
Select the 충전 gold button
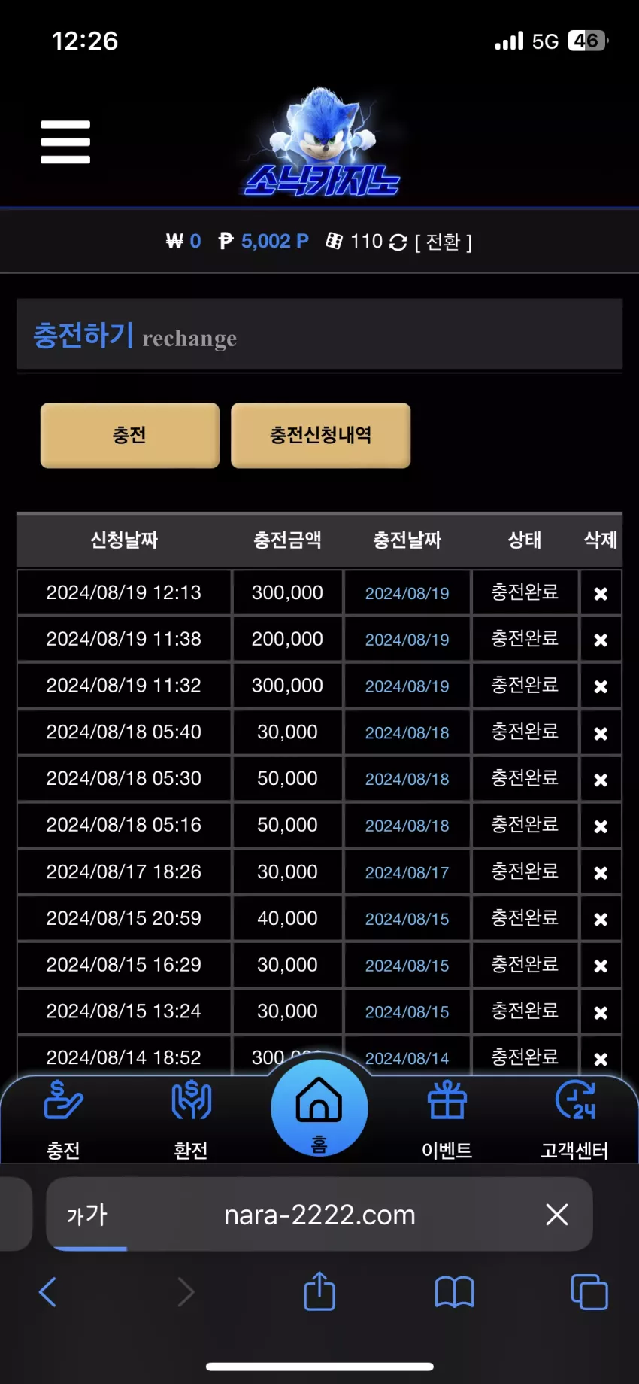[130, 435]
